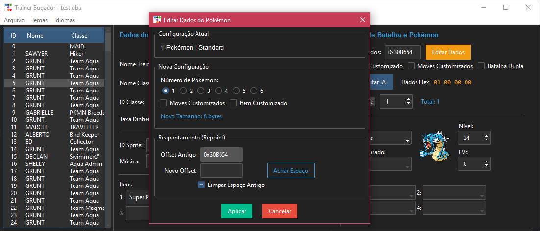
Task: Click the Trainer Bugador app icon in title bar
Action: pyautogui.click(x=8, y=7)
